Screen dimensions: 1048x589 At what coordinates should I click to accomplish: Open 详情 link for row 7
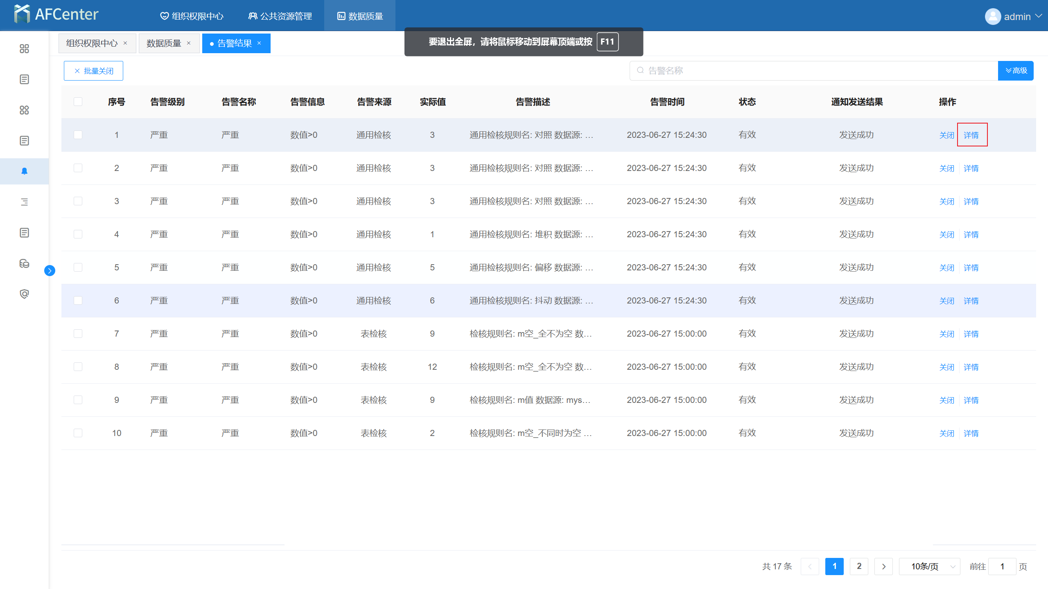click(x=971, y=334)
